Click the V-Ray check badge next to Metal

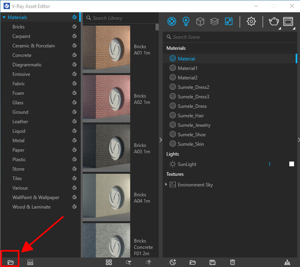(x=74, y=140)
